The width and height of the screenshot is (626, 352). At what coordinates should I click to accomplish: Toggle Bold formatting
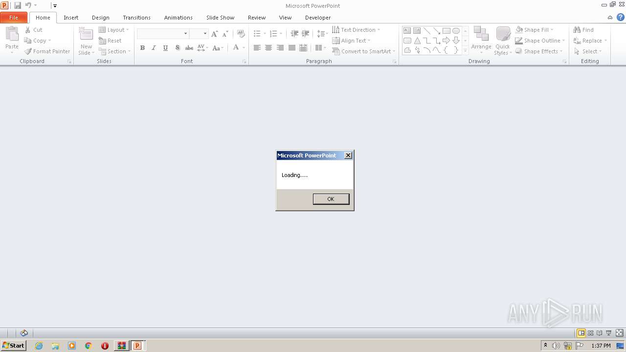(x=142, y=48)
